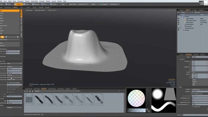Open Falloff dropdown
The image size is (208, 117).
point(95,4)
